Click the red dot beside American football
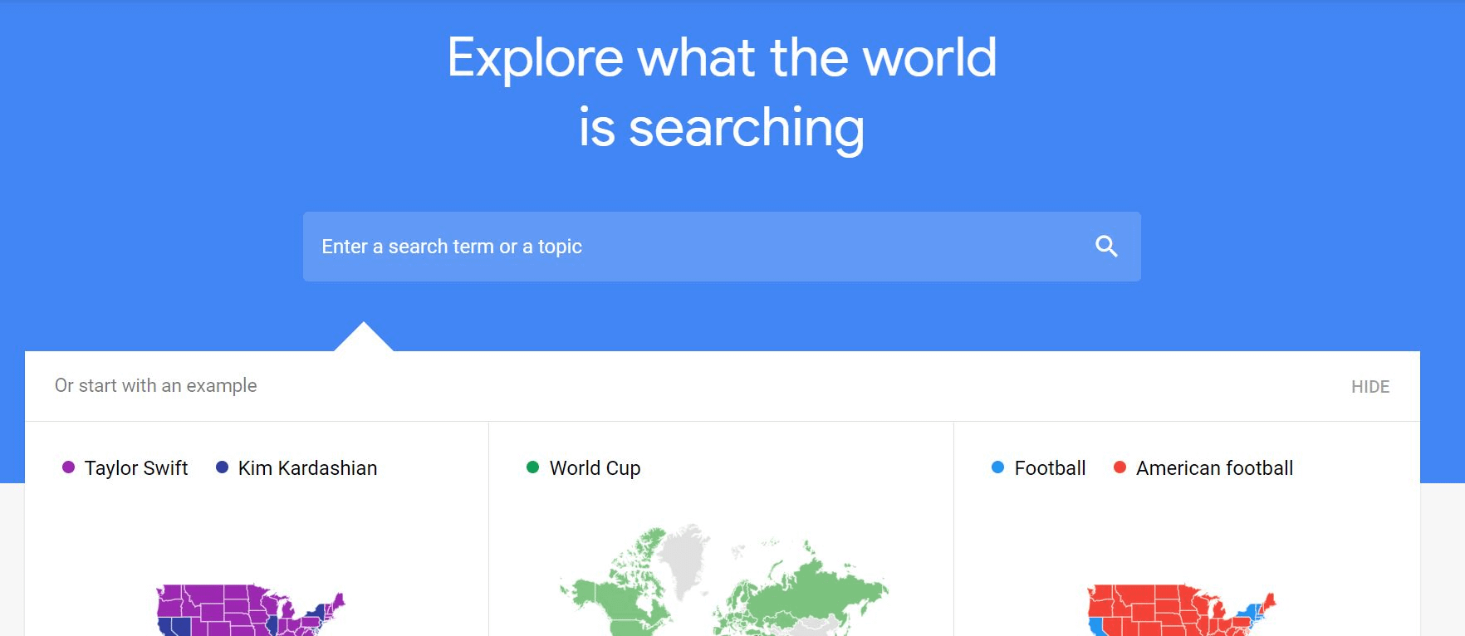This screenshot has height=636, width=1465. (1120, 467)
